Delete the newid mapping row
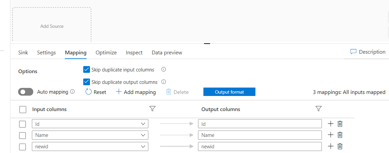Screen dimensions: 389x153 point(340,146)
